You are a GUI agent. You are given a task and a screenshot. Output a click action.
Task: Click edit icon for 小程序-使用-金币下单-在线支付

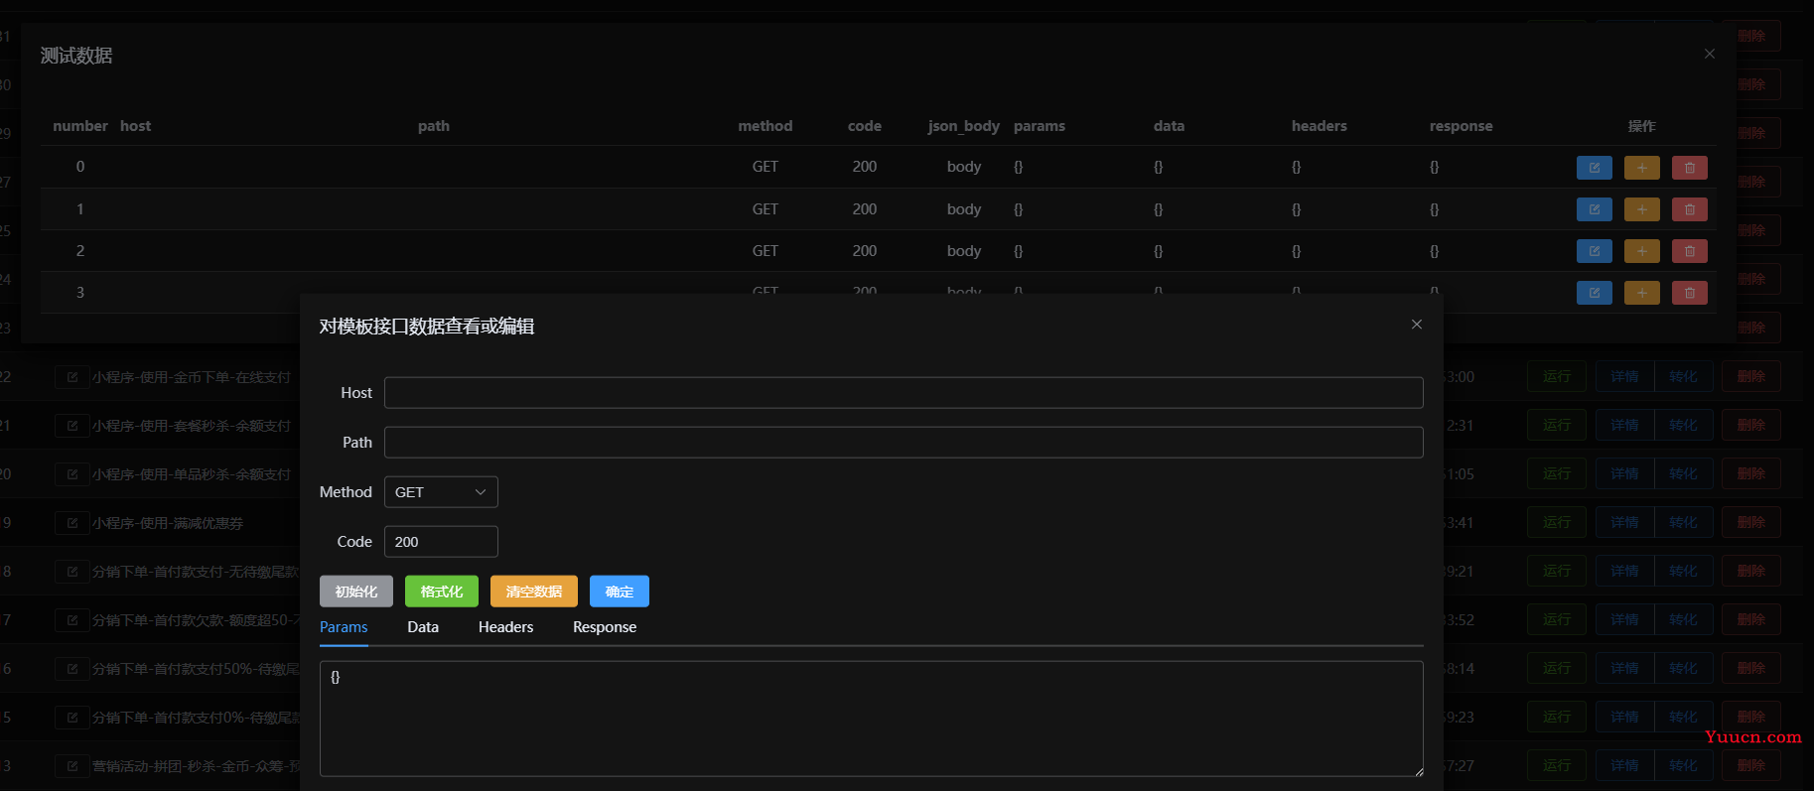tap(71, 377)
